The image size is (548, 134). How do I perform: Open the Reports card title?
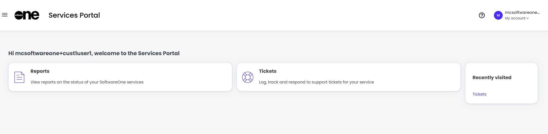(x=40, y=71)
